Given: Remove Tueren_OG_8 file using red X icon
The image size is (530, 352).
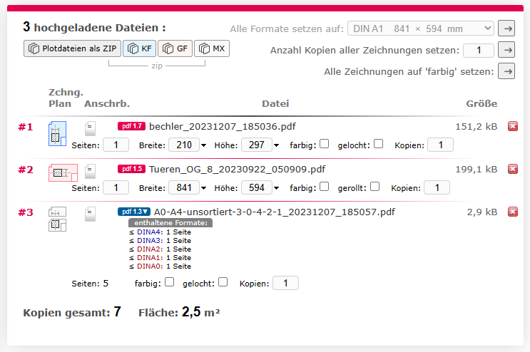Looking at the screenshot, I should point(512,170).
